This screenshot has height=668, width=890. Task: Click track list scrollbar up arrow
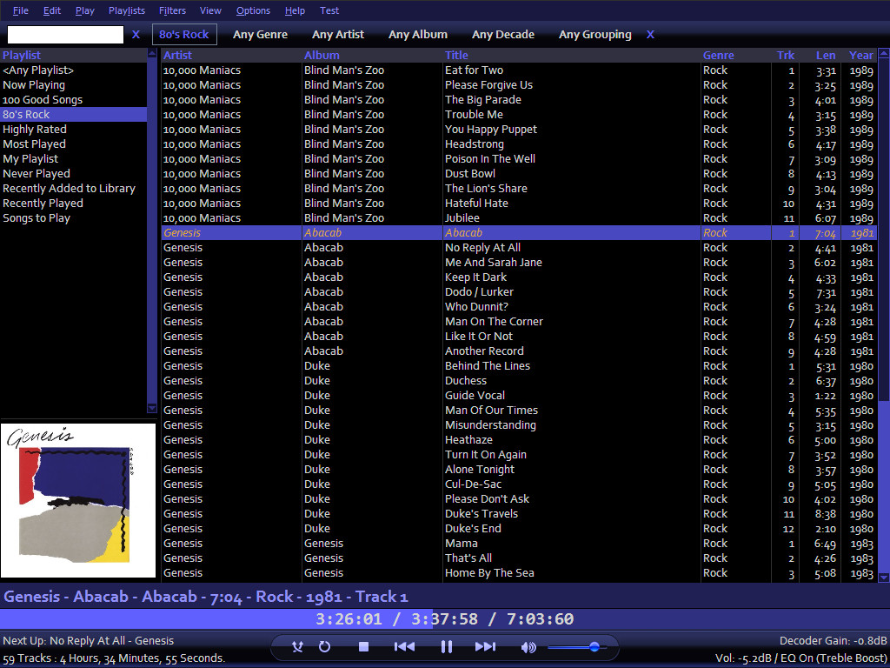point(884,54)
